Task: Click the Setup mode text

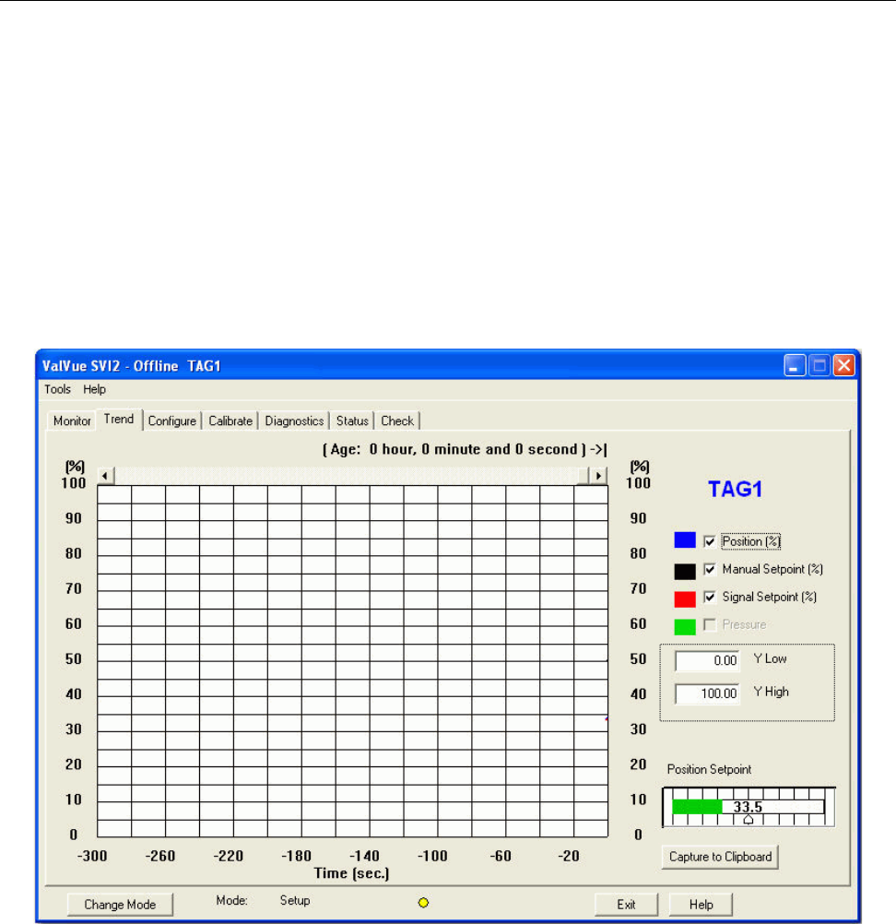Action: pyautogui.click(x=295, y=900)
